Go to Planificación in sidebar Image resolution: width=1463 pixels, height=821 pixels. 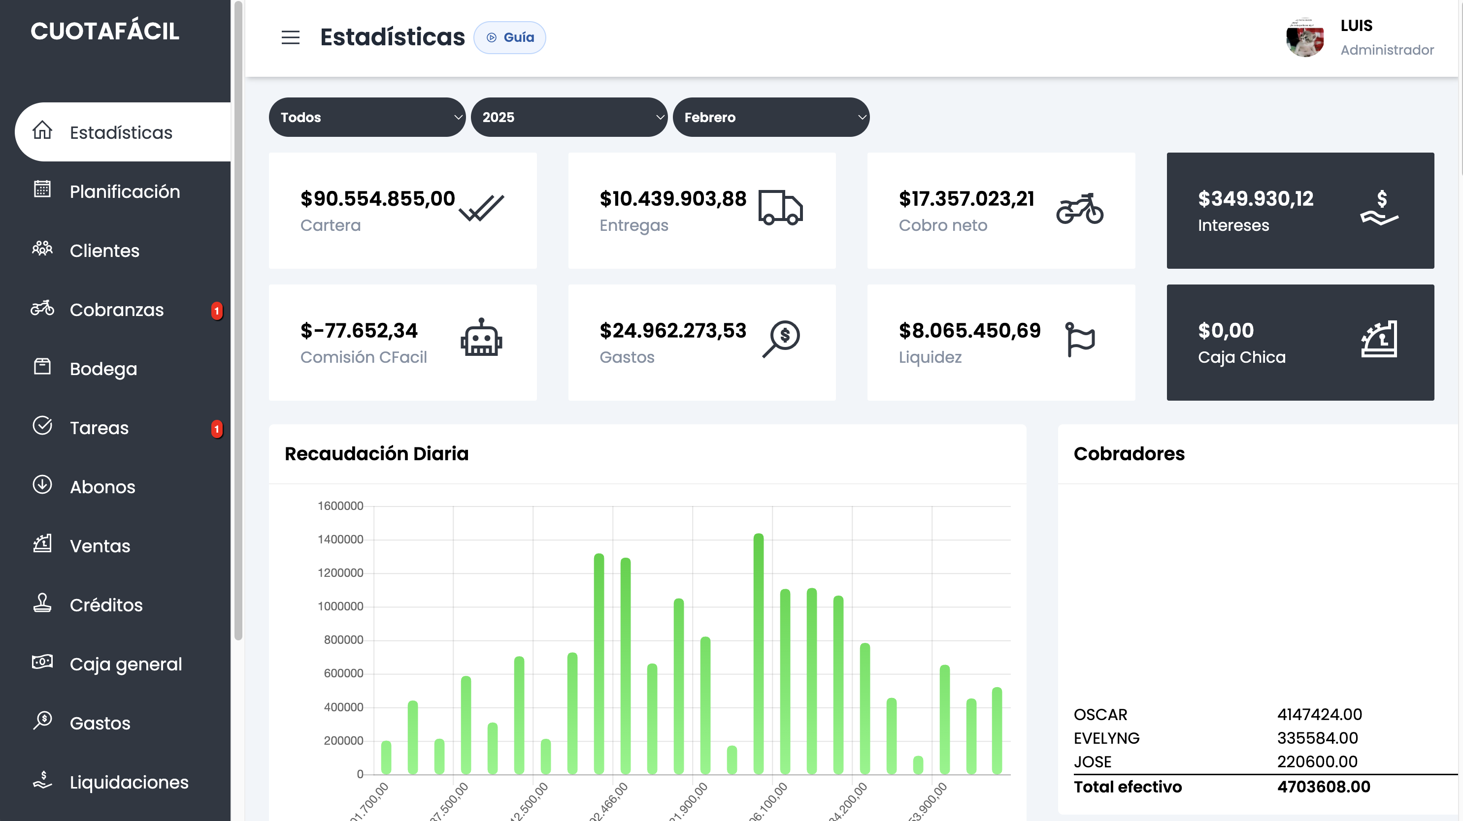coord(124,192)
